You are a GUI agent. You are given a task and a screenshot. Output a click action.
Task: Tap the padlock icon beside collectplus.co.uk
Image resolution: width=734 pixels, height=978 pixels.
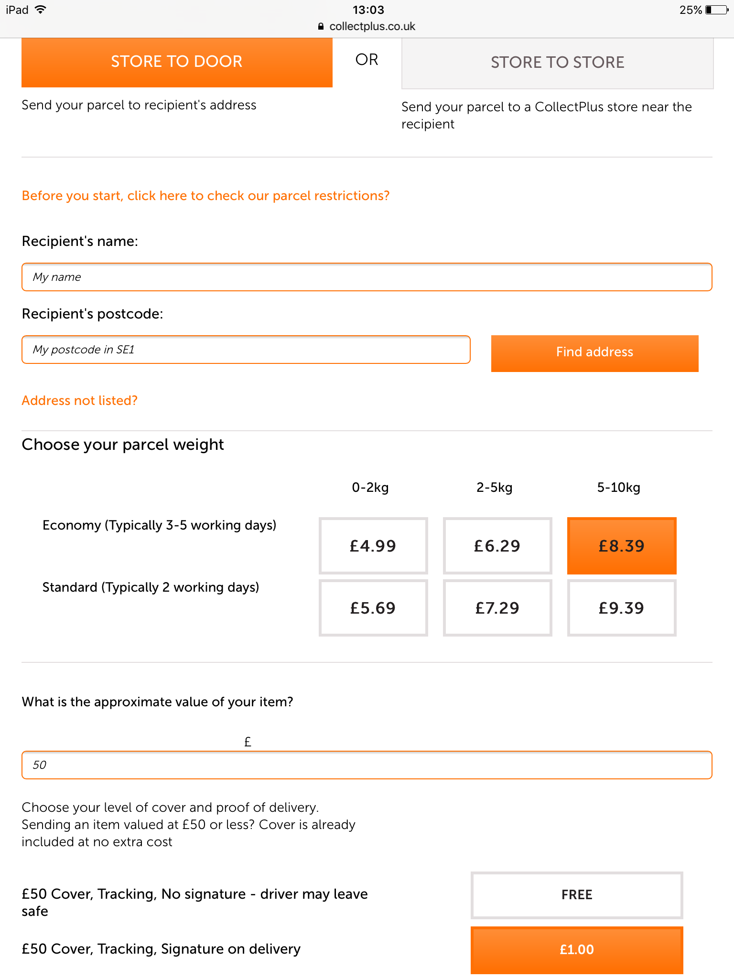321,27
